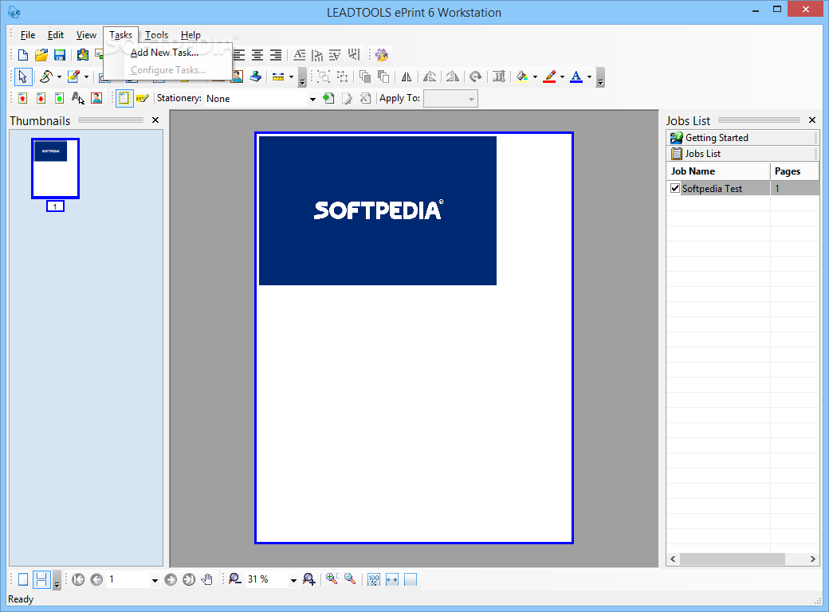Uncheck the Softpedia Test job checkbox
829x612 pixels.
674,188
